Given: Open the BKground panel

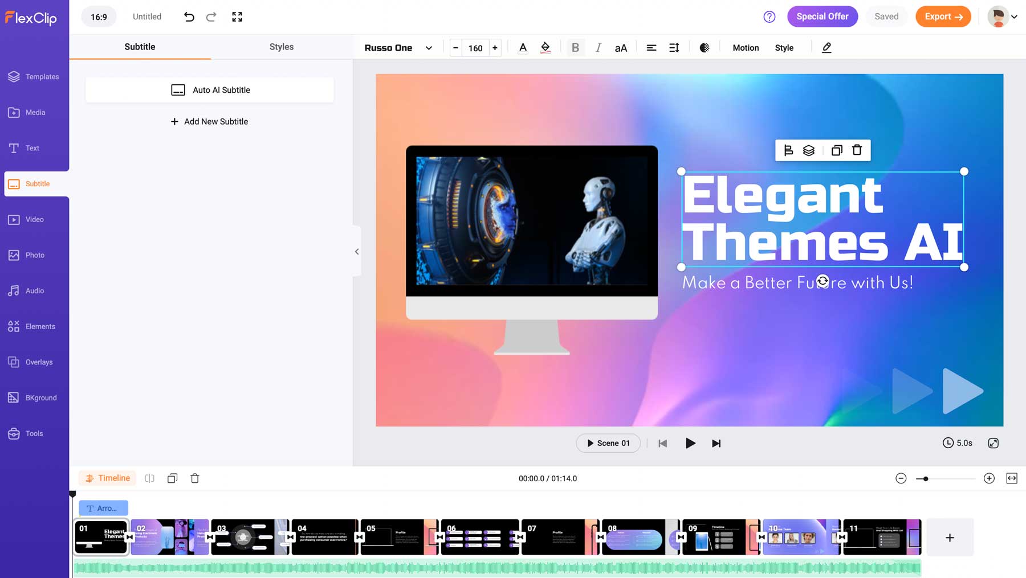Looking at the screenshot, I should tap(34, 397).
